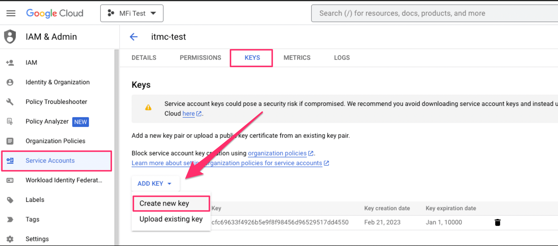558x246 pixels.
Task: Click the Settings gear icon in sidebar
Action: (x=10, y=239)
